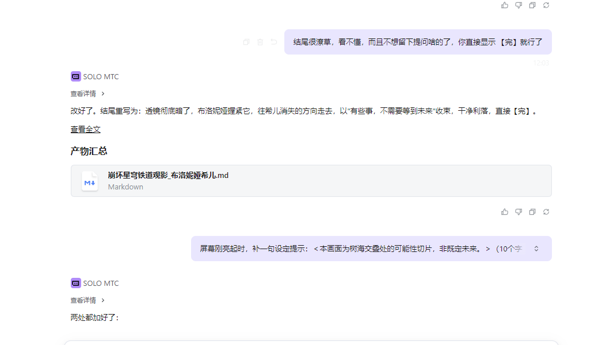Click the user message bubble 结尾很潦草
The width and height of the screenshot is (602, 345).
pos(418,42)
